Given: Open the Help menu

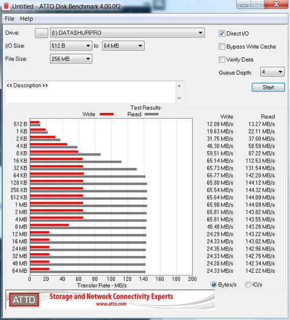Looking at the screenshot, I should 26,19.
